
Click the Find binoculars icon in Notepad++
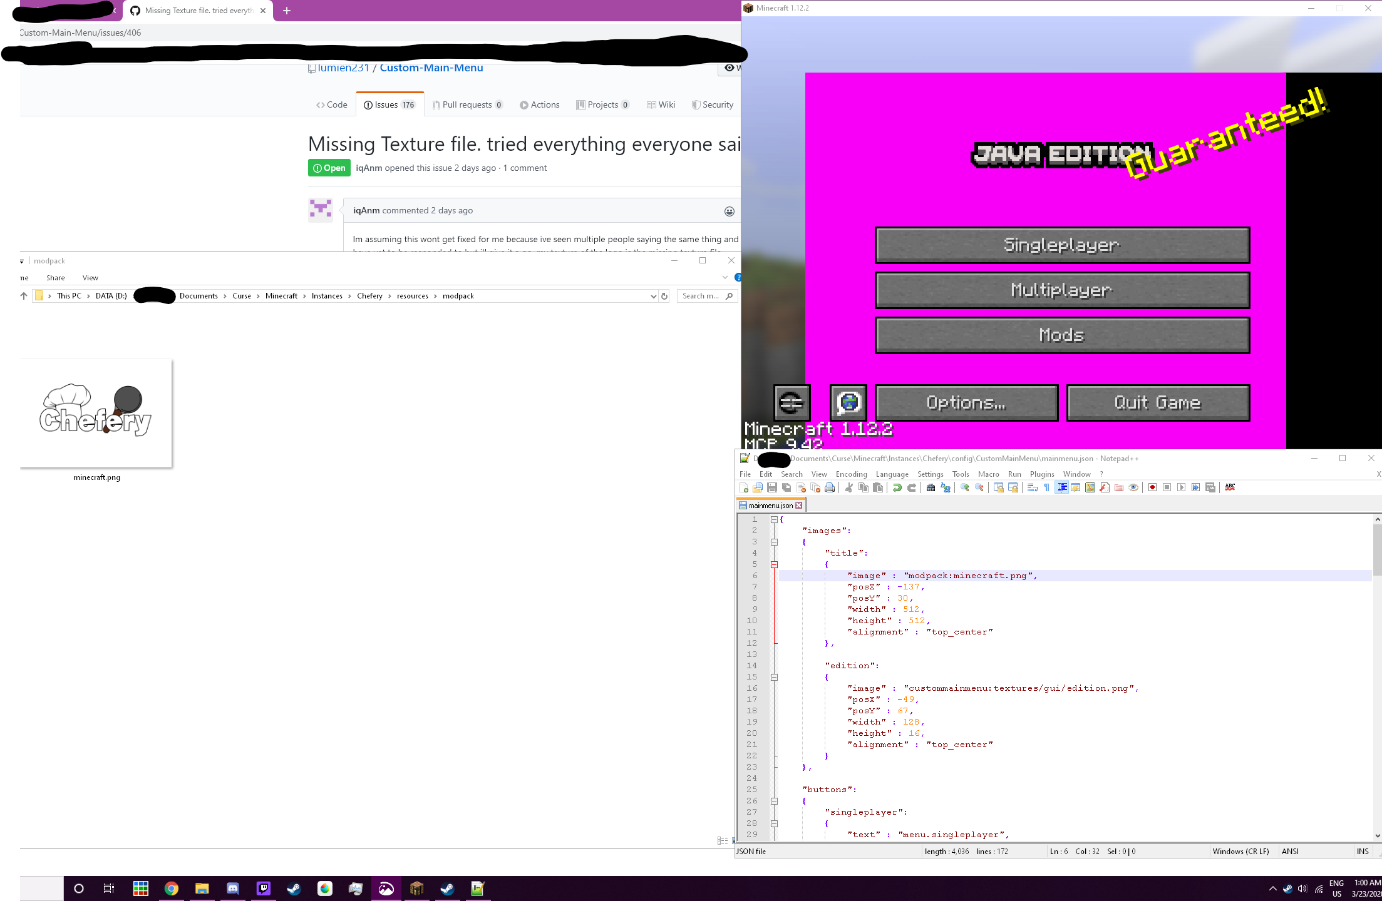(931, 488)
